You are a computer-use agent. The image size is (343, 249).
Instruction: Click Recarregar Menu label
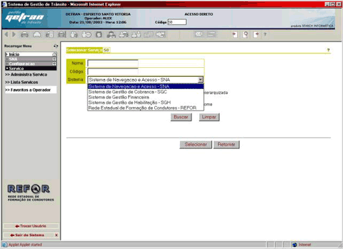point(18,46)
